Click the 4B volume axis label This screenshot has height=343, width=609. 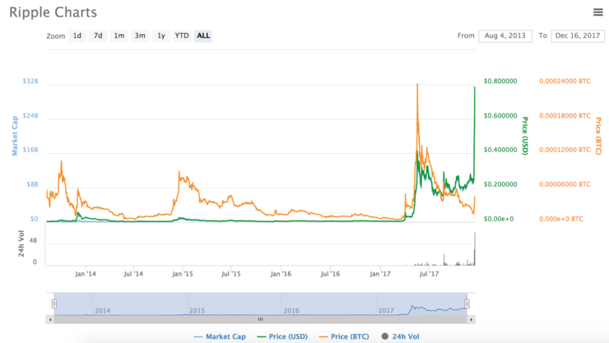33,240
